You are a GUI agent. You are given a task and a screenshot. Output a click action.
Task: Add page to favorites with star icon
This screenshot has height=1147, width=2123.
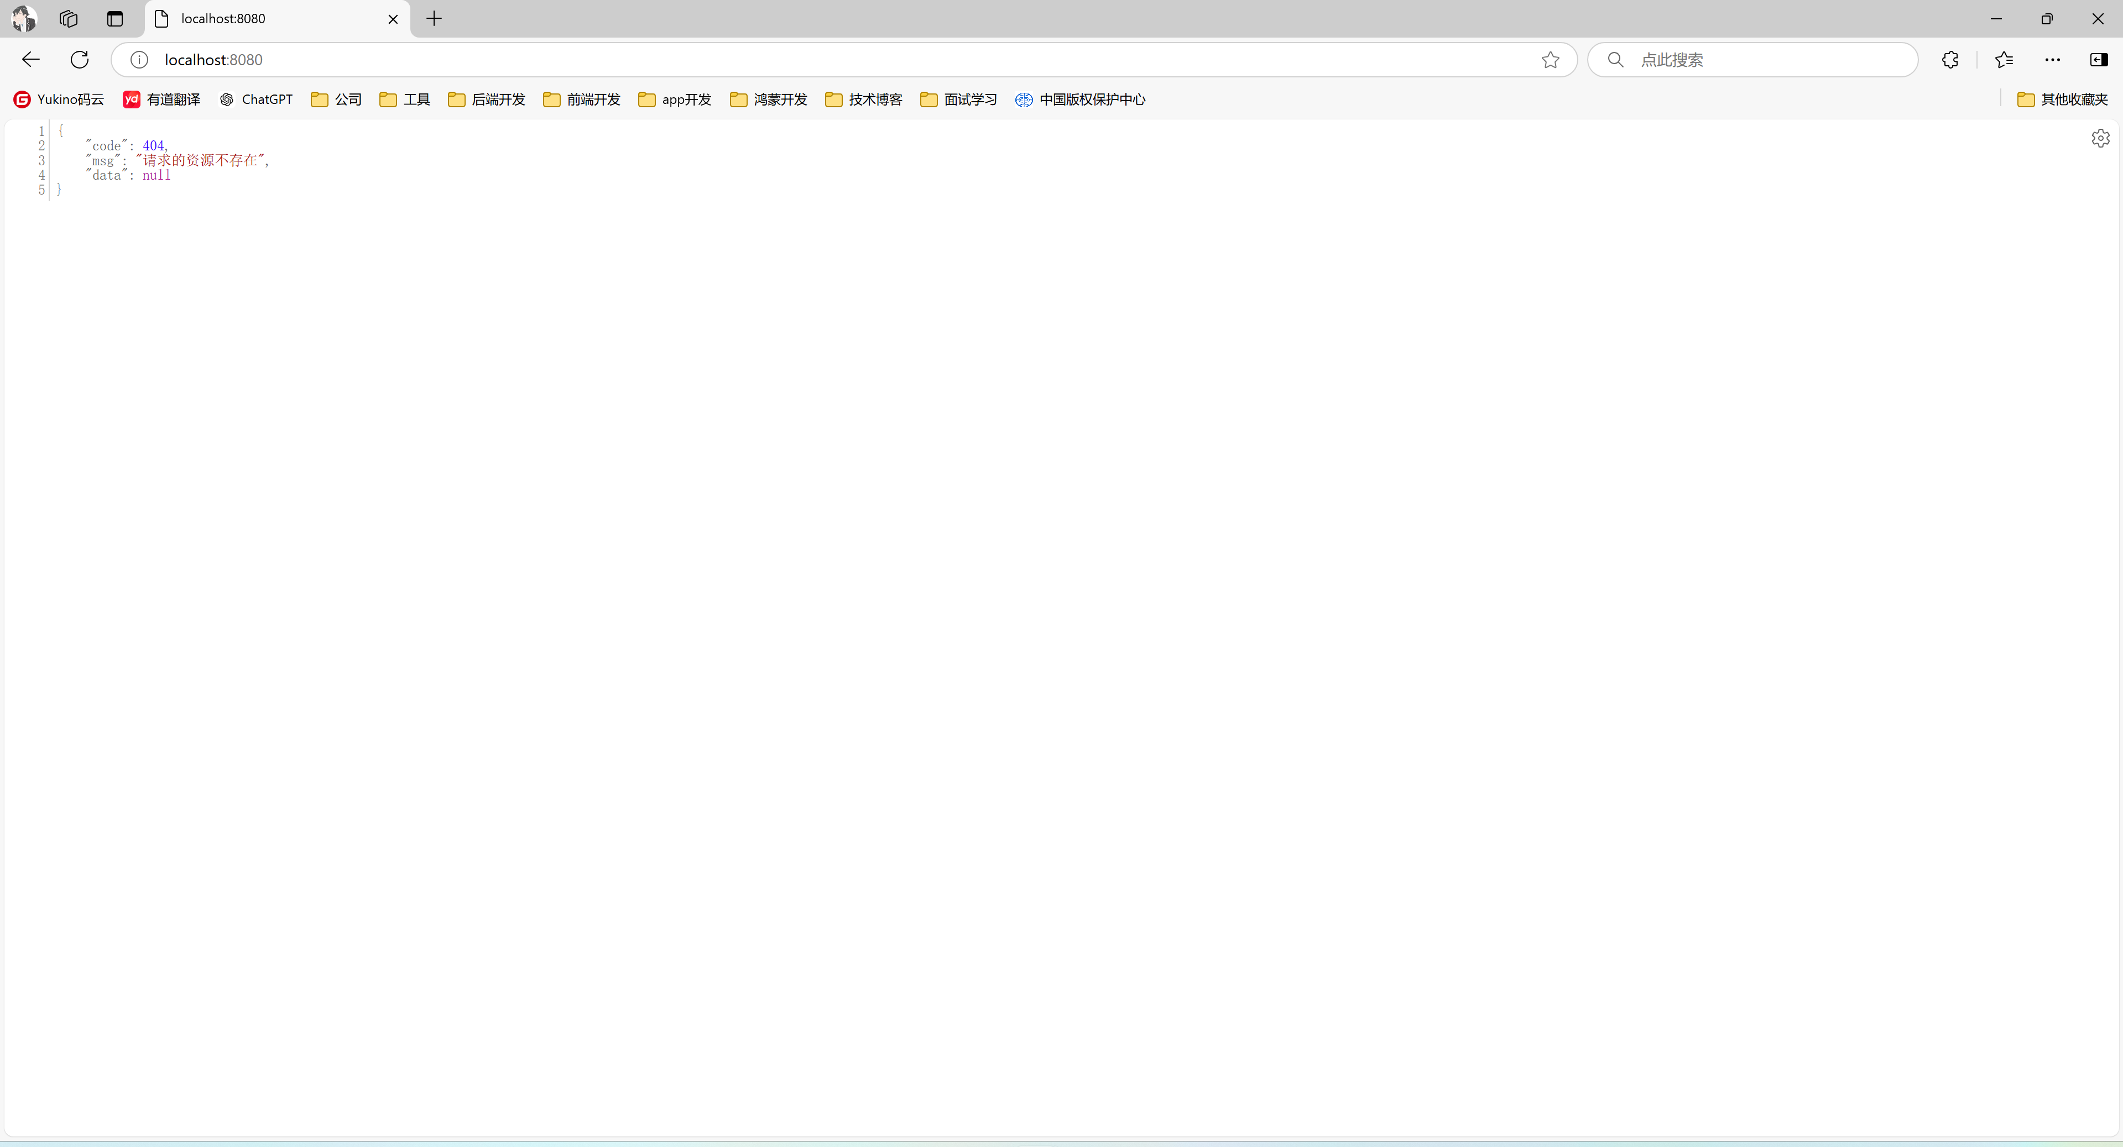tap(1550, 59)
